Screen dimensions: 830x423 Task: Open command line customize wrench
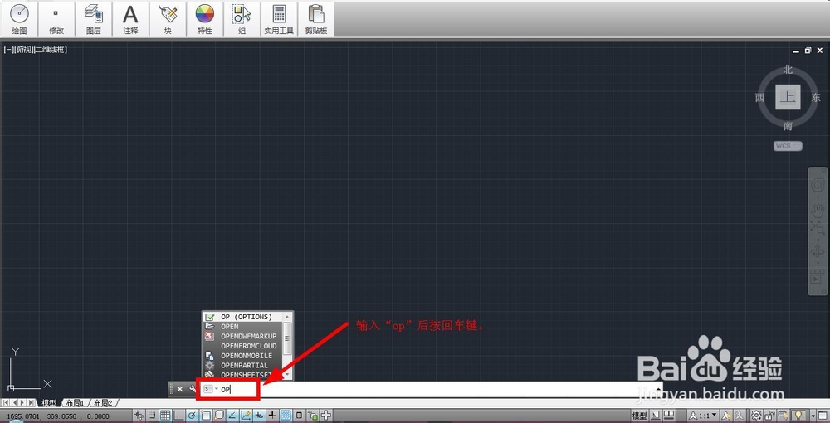[193, 389]
